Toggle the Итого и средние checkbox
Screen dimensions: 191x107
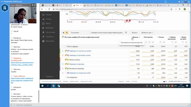(x=66, y=46)
